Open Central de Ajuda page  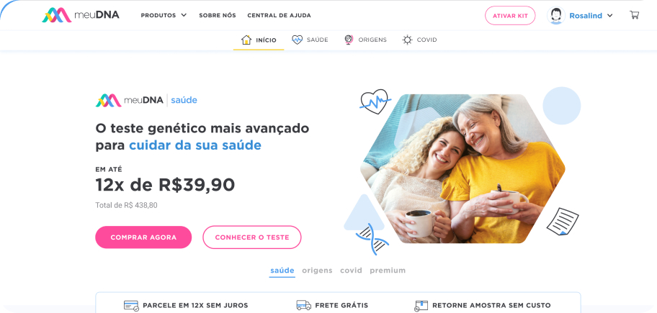[x=279, y=16]
